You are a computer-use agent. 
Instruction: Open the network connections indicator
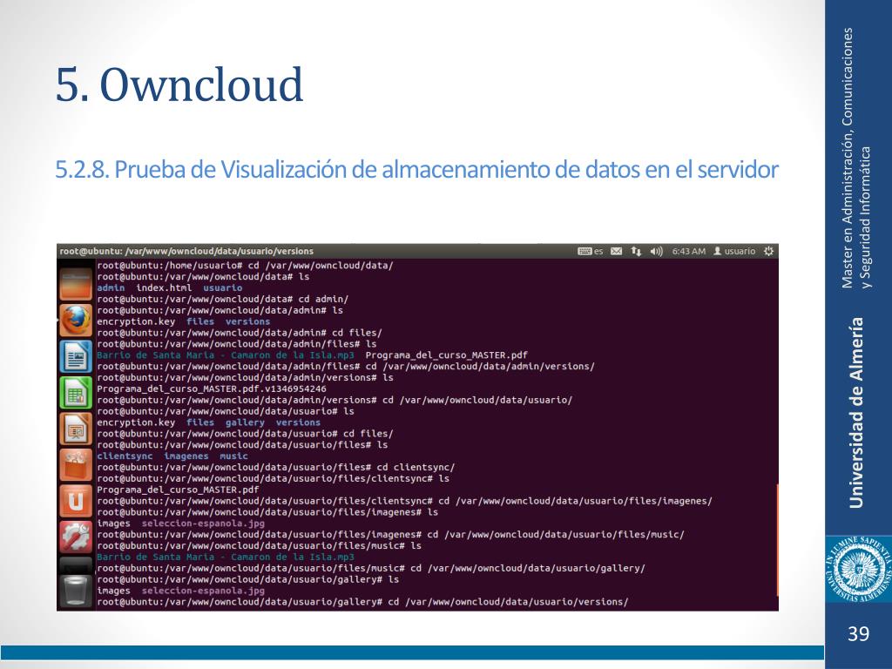[x=636, y=251]
